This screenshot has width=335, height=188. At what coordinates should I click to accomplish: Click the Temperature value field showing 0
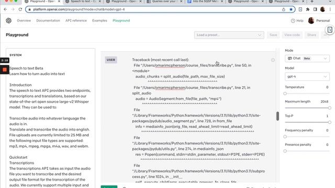coord(327,87)
